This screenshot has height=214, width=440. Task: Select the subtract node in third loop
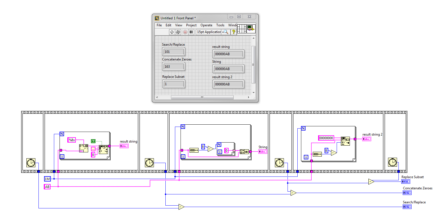[334, 153]
